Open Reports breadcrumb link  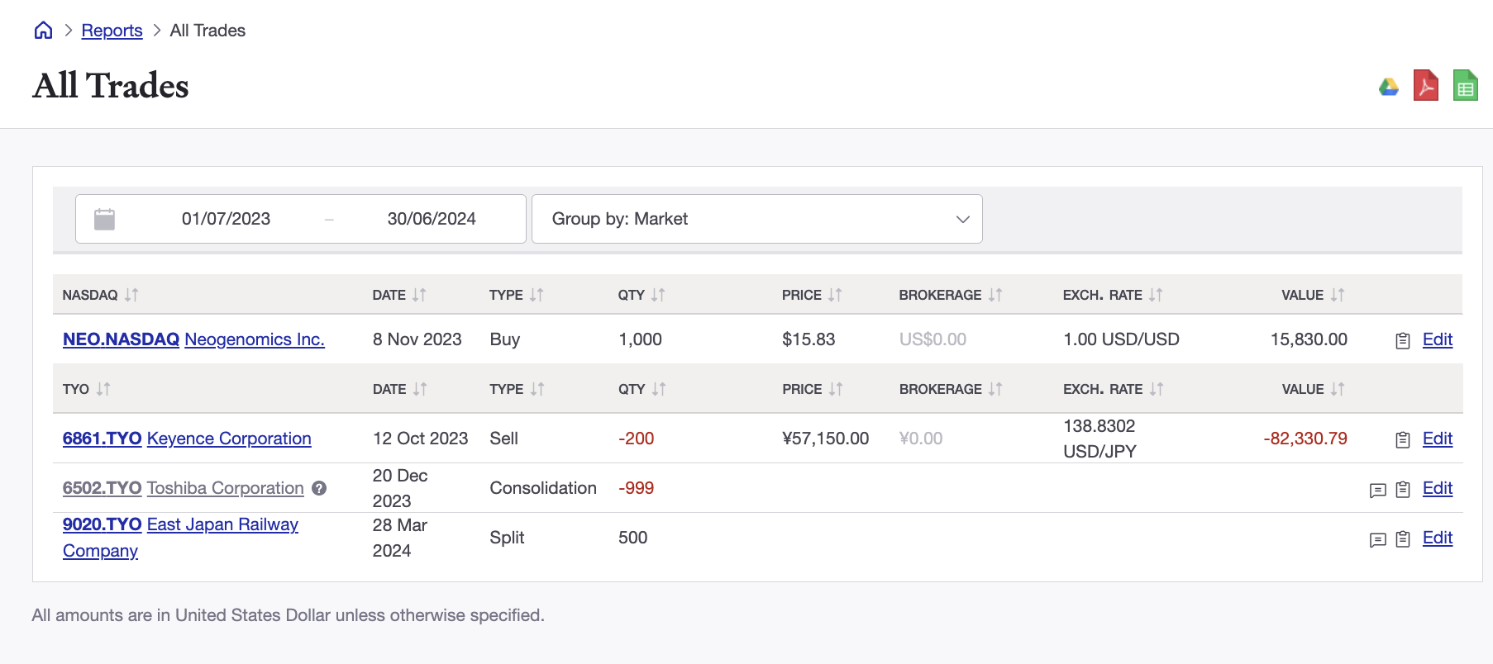pyautogui.click(x=112, y=31)
